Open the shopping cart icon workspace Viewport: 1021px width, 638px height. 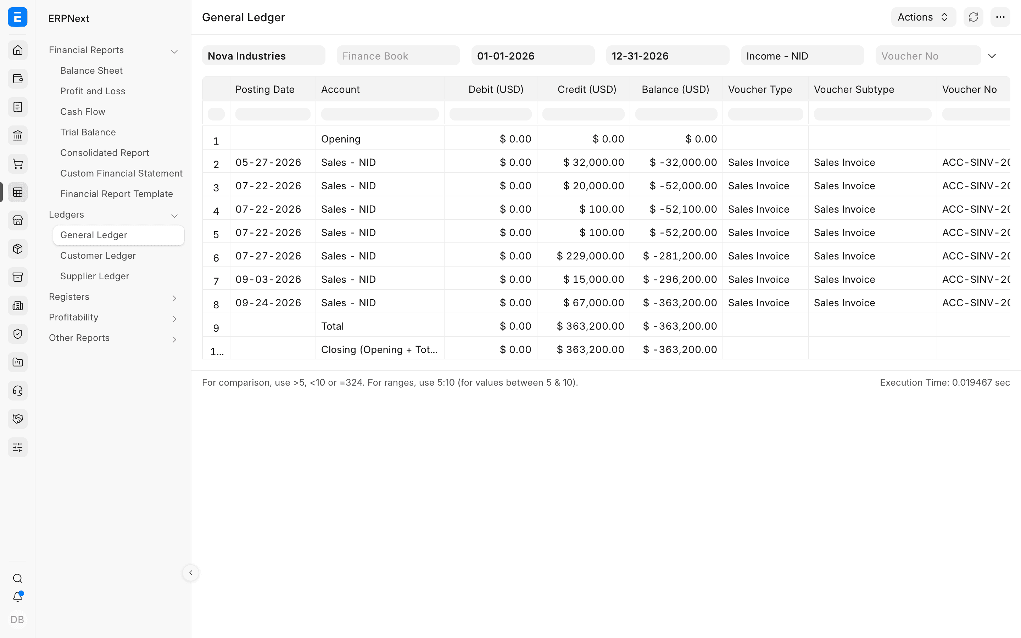pyautogui.click(x=18, y=164)
